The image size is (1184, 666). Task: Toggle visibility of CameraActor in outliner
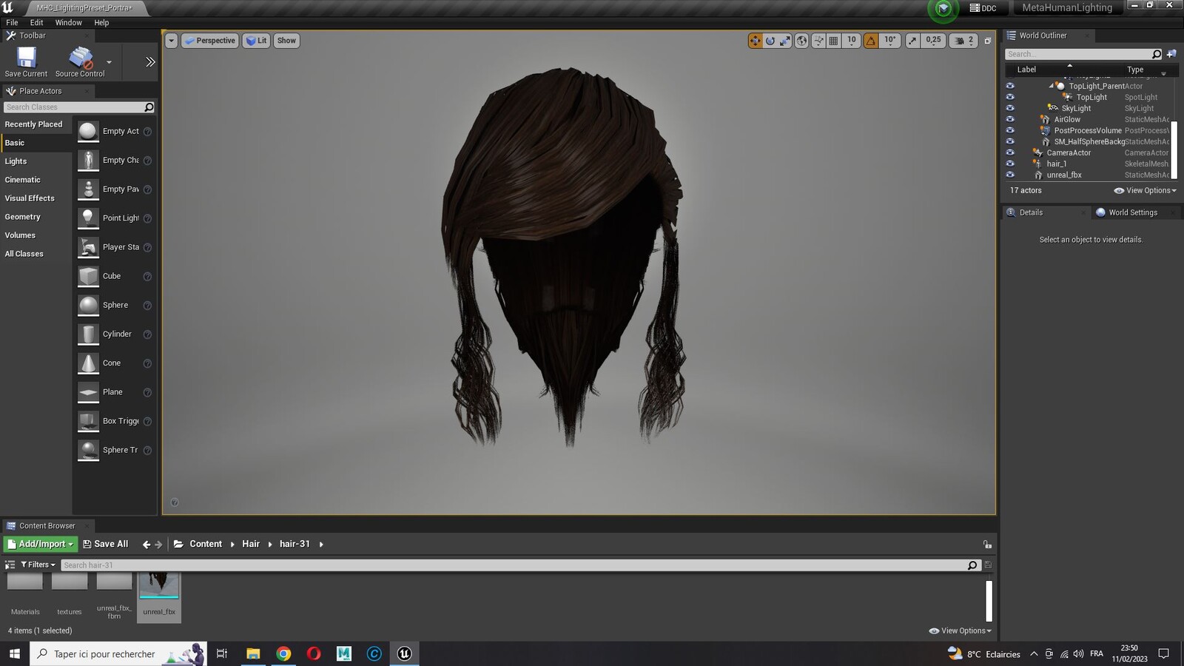1010,152
